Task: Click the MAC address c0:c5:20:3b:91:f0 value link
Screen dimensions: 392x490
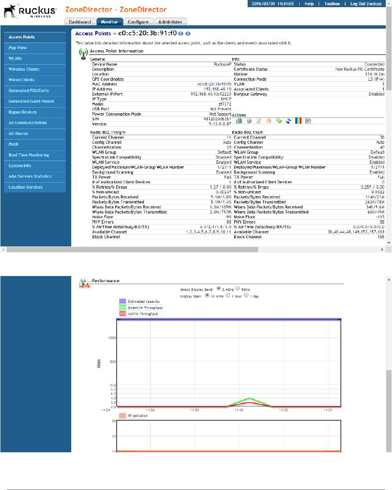Action: (214, 84)
